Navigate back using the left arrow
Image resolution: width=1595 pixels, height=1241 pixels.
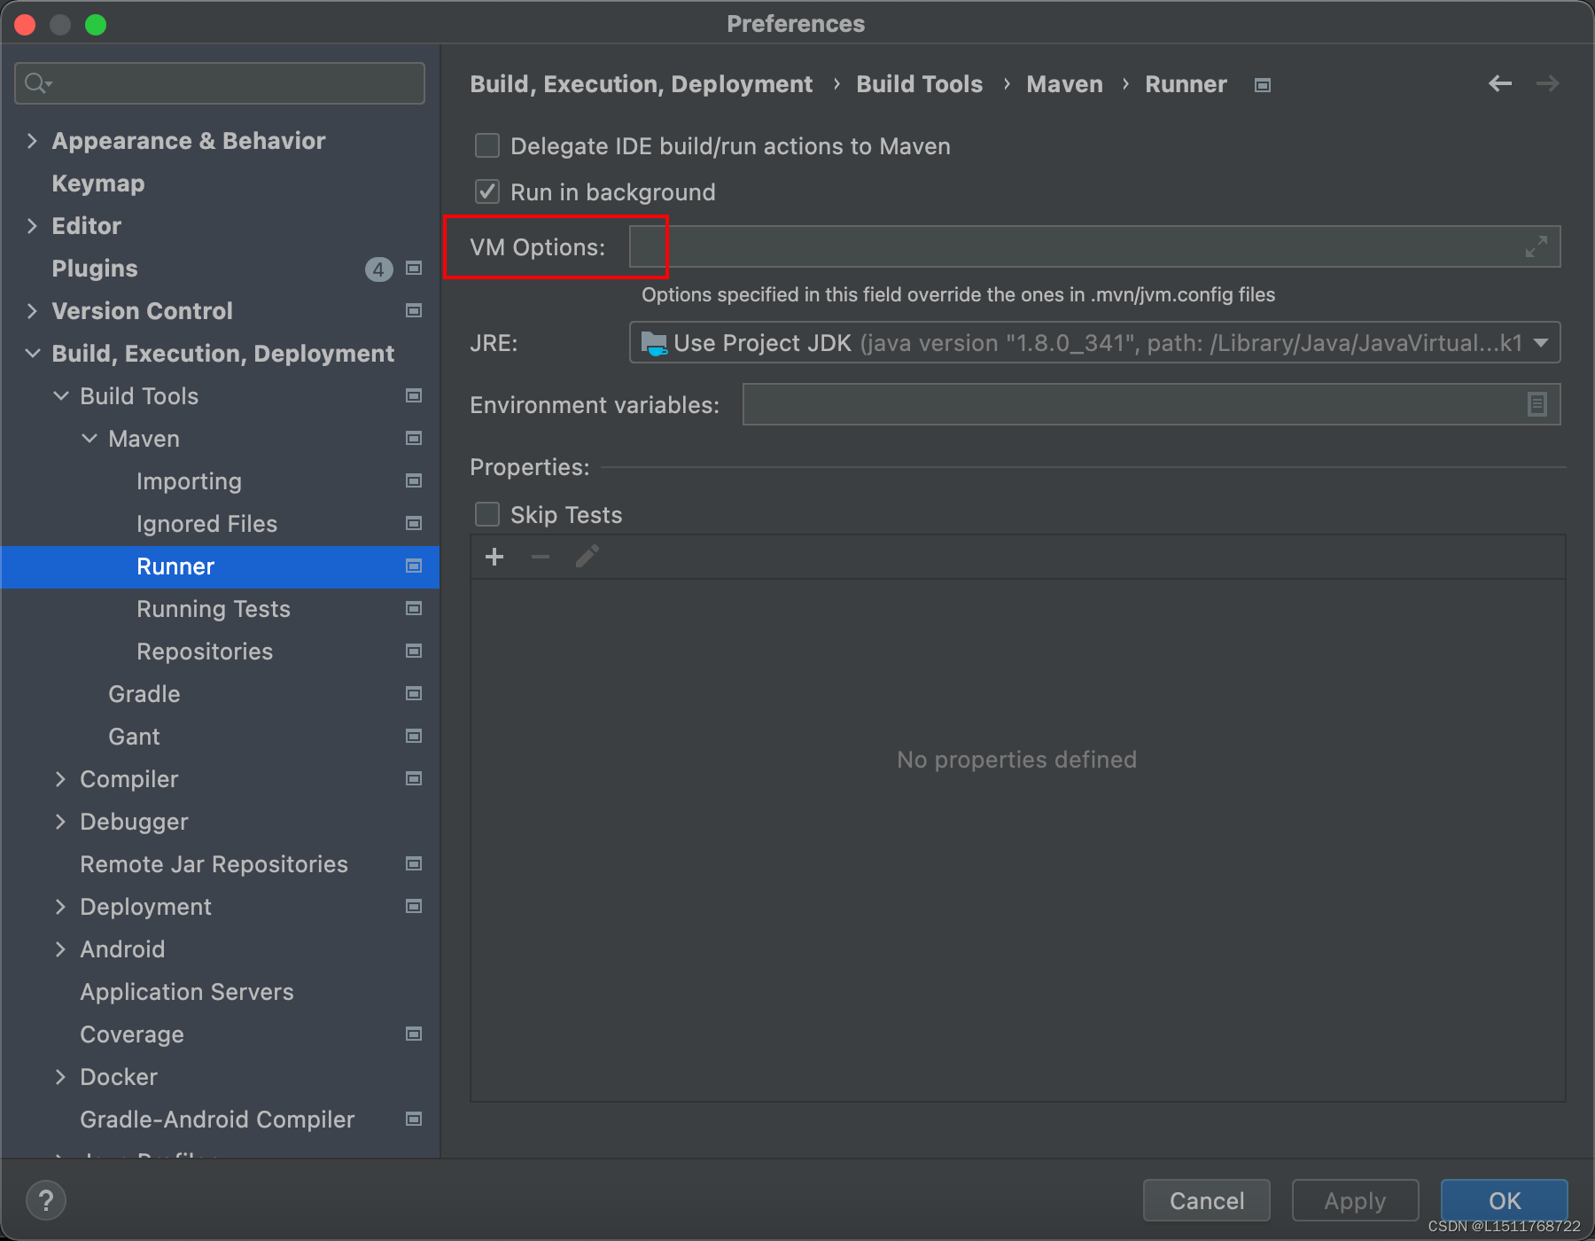coord(1499,83)
